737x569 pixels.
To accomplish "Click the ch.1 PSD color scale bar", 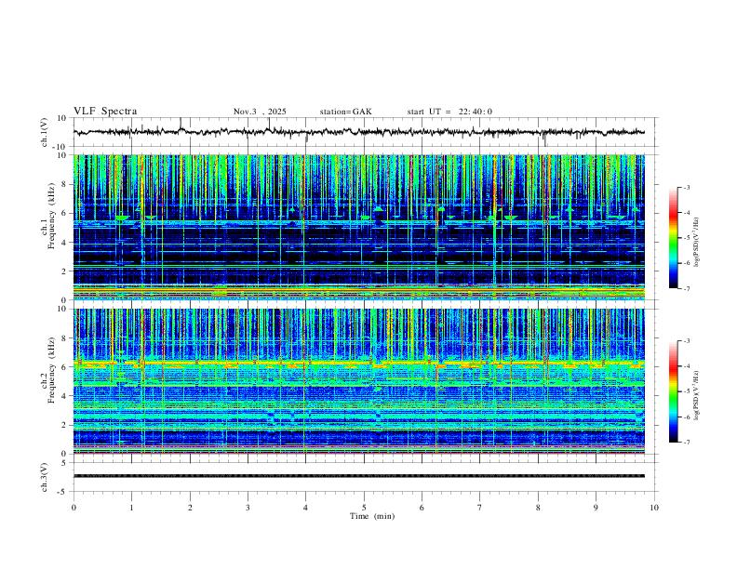I will 674,238.
